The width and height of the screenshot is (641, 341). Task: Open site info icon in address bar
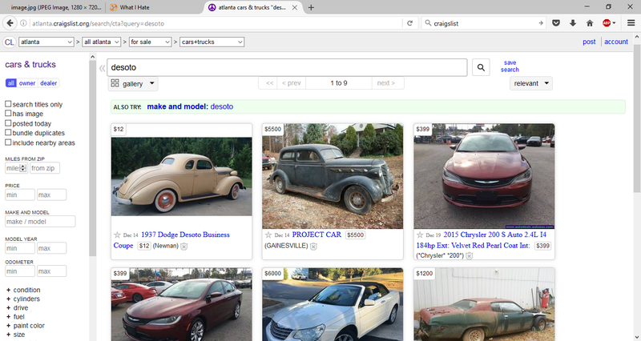pos(24,23)
